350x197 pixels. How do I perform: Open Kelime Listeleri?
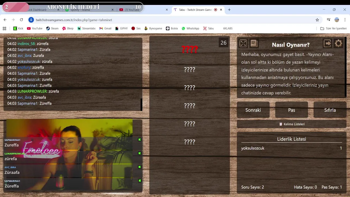(x=291, y=124)
